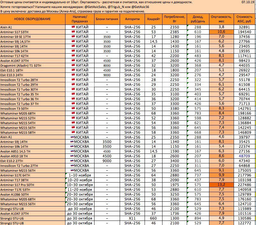This screenshot has height=225, width=256.
Task: Click the price cell 227486
Action: [x=245, y=185]
